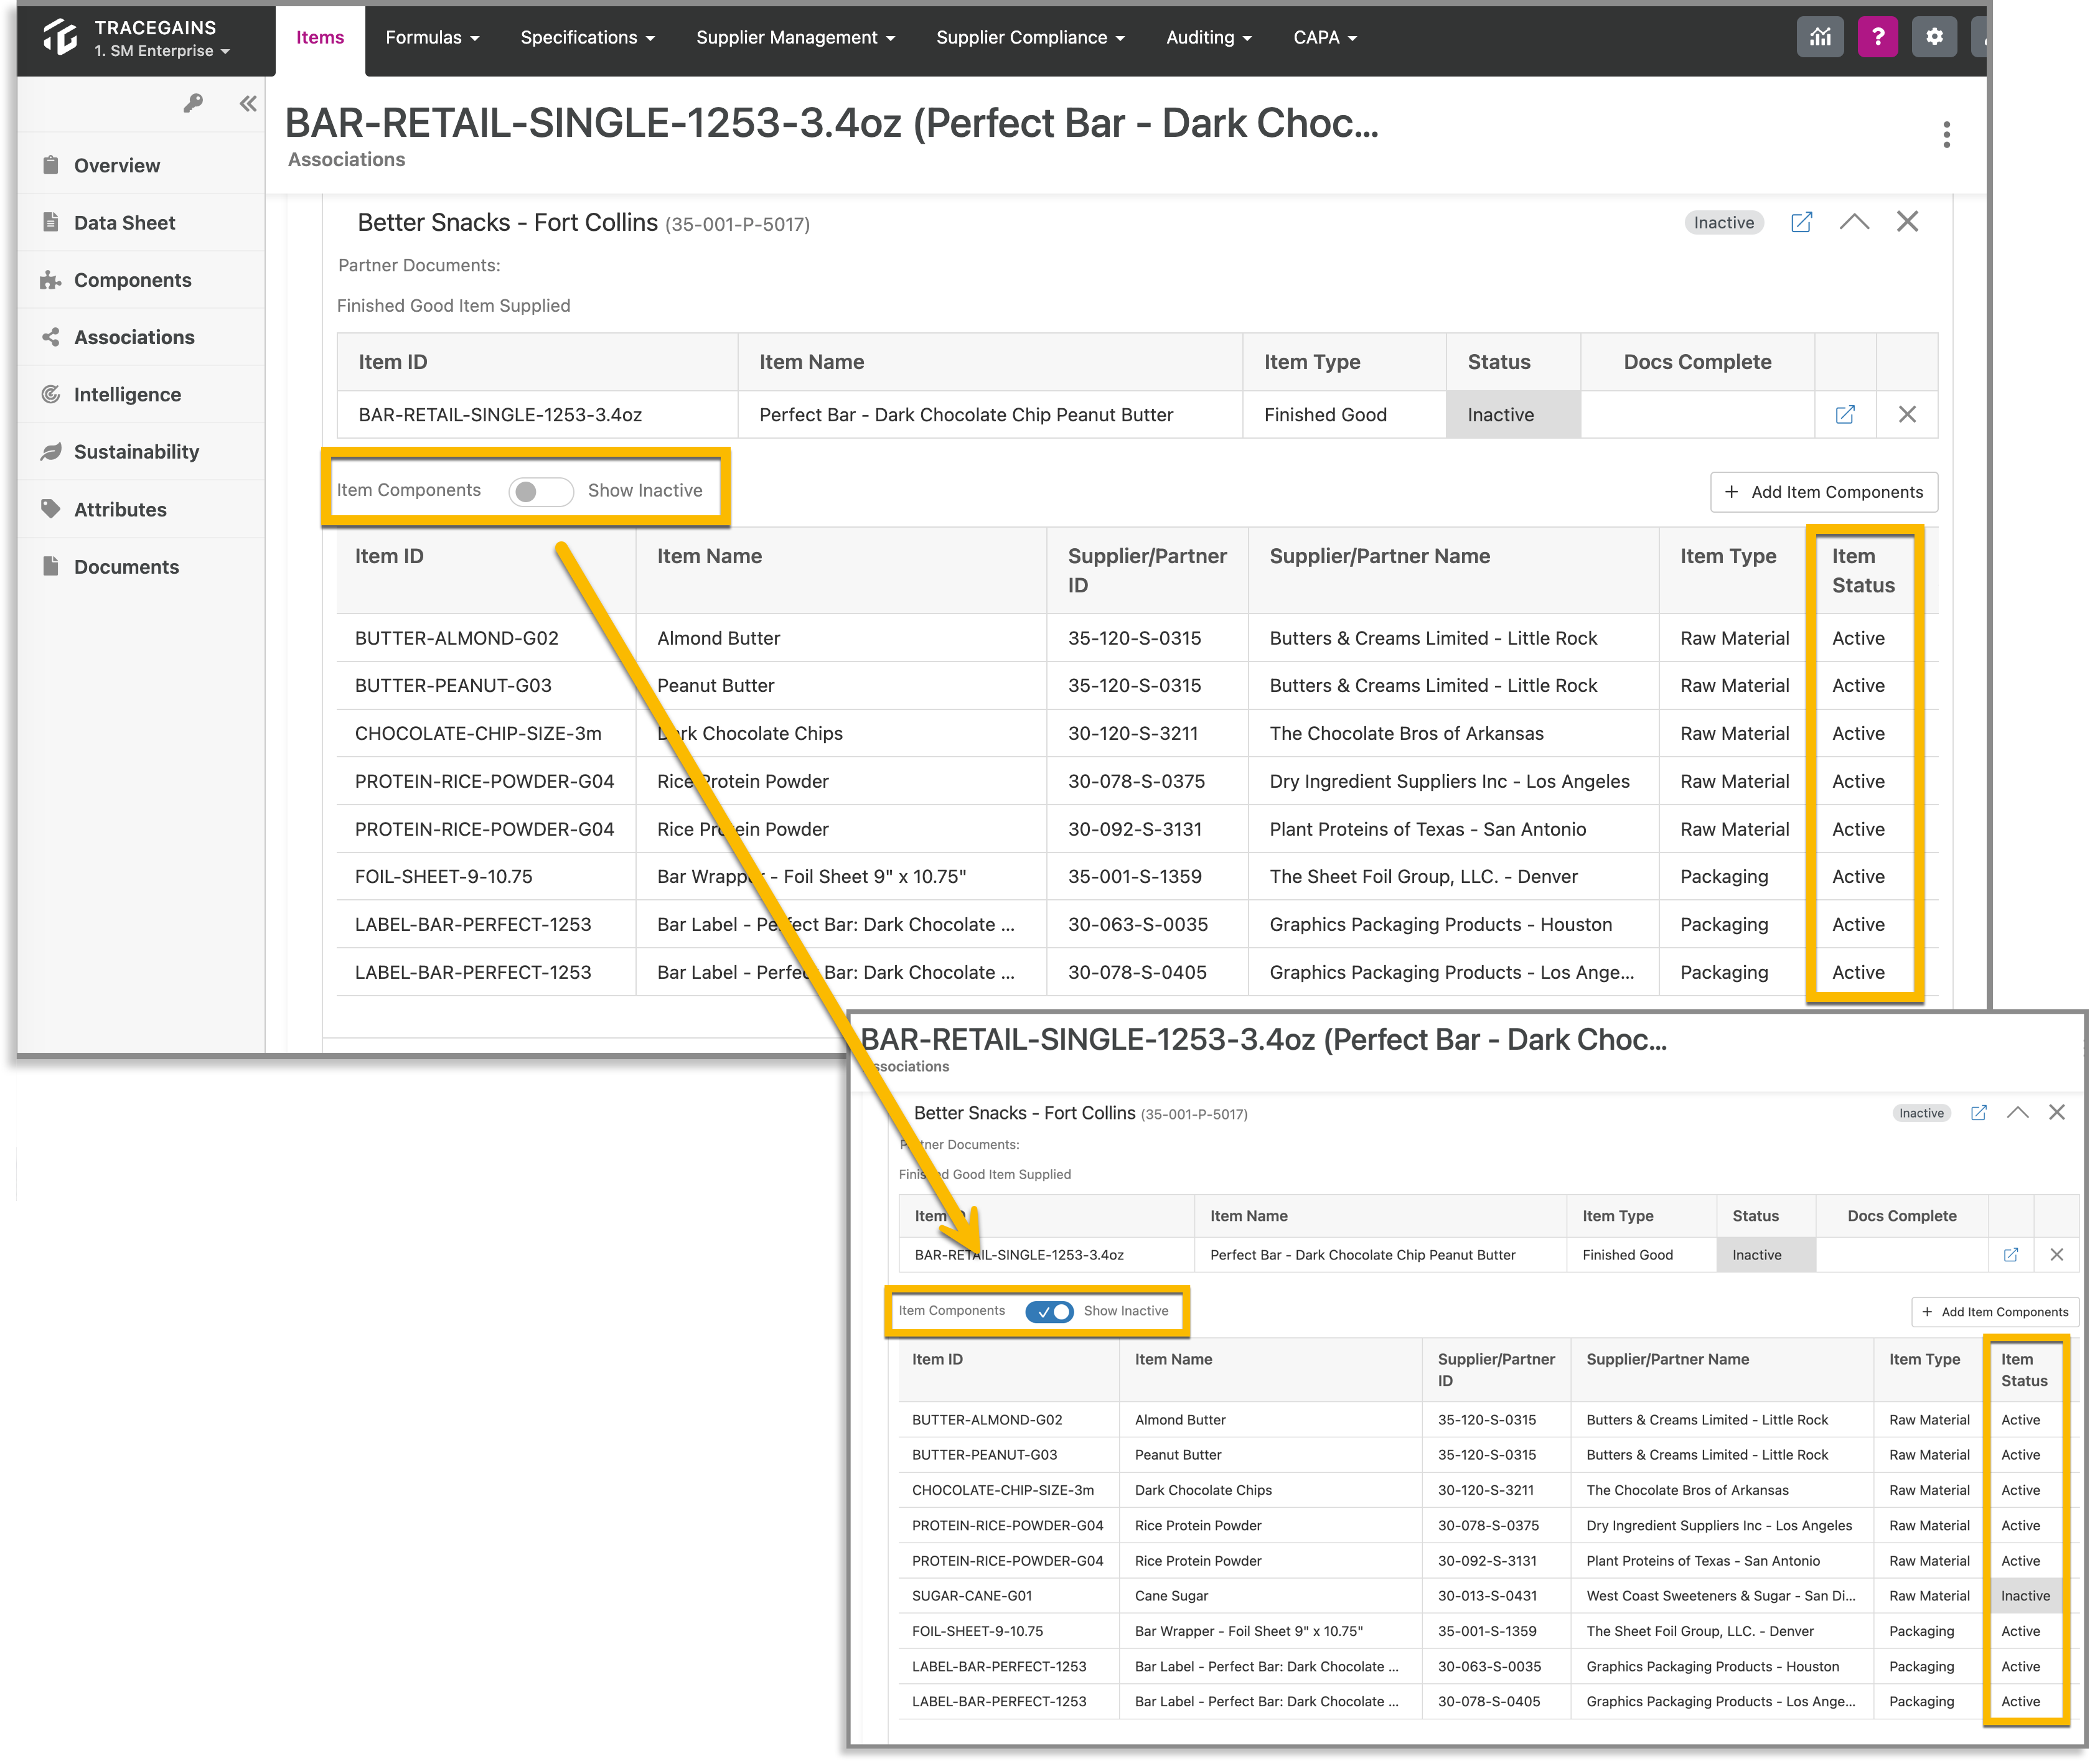Open the settings gear icon
Screen dimensions: 2100x1761
[1934, 37]
